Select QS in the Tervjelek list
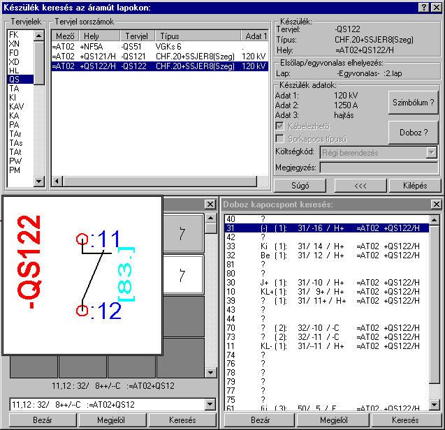This screenshot has width=445, height=430. 15,80
